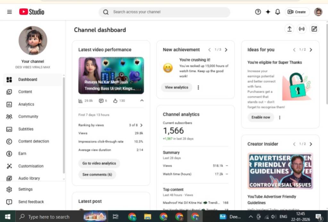Image resolution: width=328 pixels, height=222 pixels.
Task: Click the Go to video analytics button
Action: (99, 163)
